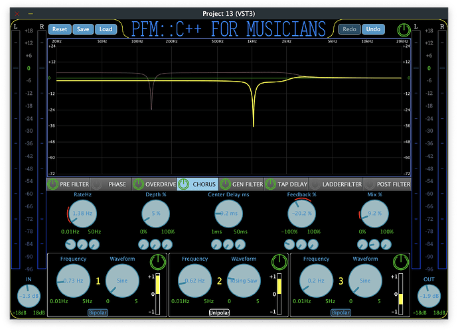Toggle the OVERDRIVE power button
The height and width of the screenshot is (331, 458).
(x=138, y=184)
